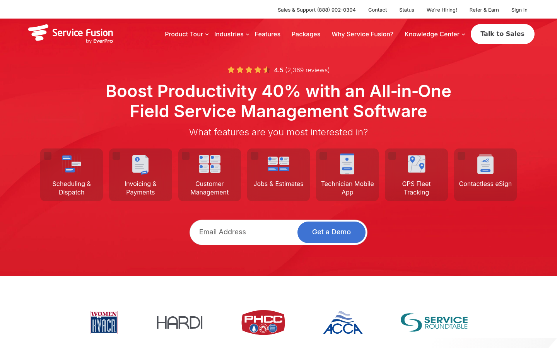The width and height of the screenshot is (557, 348).
Task: Click the Service Fusion logo
Action: pos(70,34)
